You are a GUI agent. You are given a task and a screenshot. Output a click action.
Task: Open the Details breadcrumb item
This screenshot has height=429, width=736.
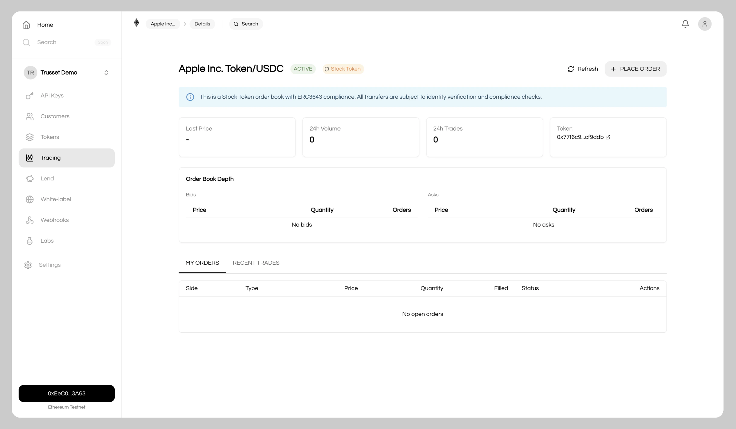pos(202,24)
